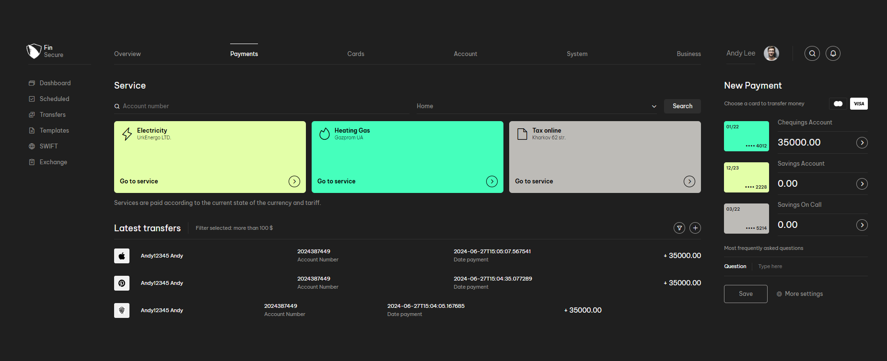Click the Search button

click(682, 106)
